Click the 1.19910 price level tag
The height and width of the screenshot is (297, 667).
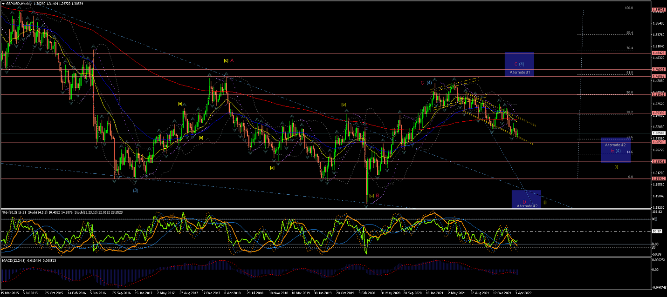click(659, 178)
